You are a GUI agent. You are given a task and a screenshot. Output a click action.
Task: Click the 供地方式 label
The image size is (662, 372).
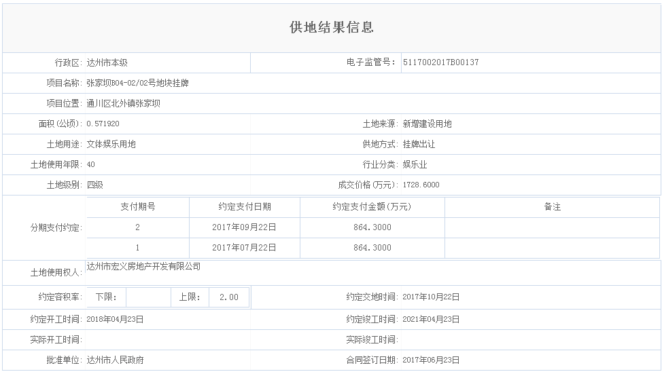tap(381, 144)
